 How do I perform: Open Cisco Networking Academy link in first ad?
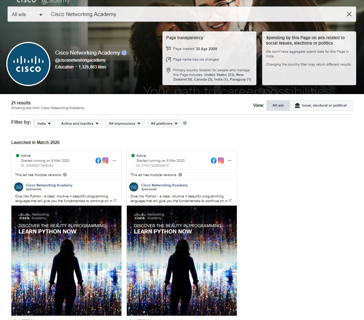49,185
